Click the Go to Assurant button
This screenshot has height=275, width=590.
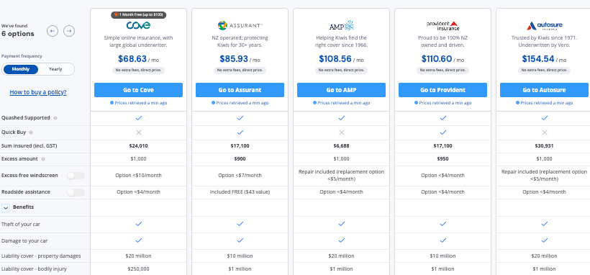(240, 90)
